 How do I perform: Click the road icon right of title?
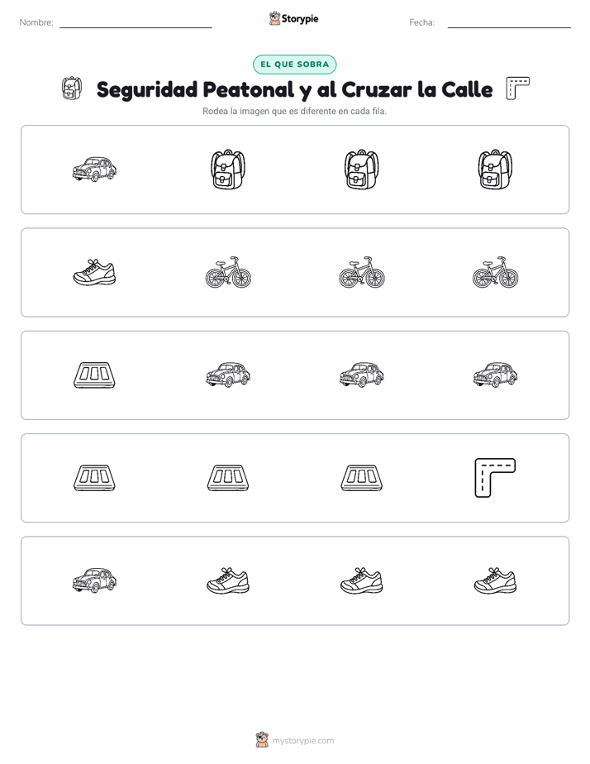(x=517, y=88)
